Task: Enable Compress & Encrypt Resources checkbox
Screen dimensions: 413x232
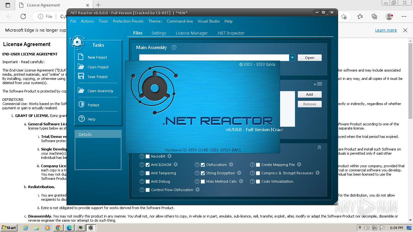Action: pyautogui.click(x=258, y=173)
